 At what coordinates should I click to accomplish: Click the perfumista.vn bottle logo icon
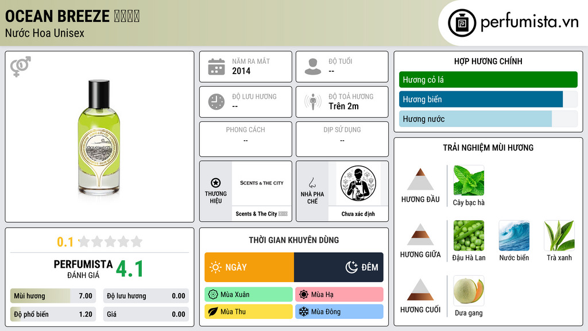(x=462, y=23)
